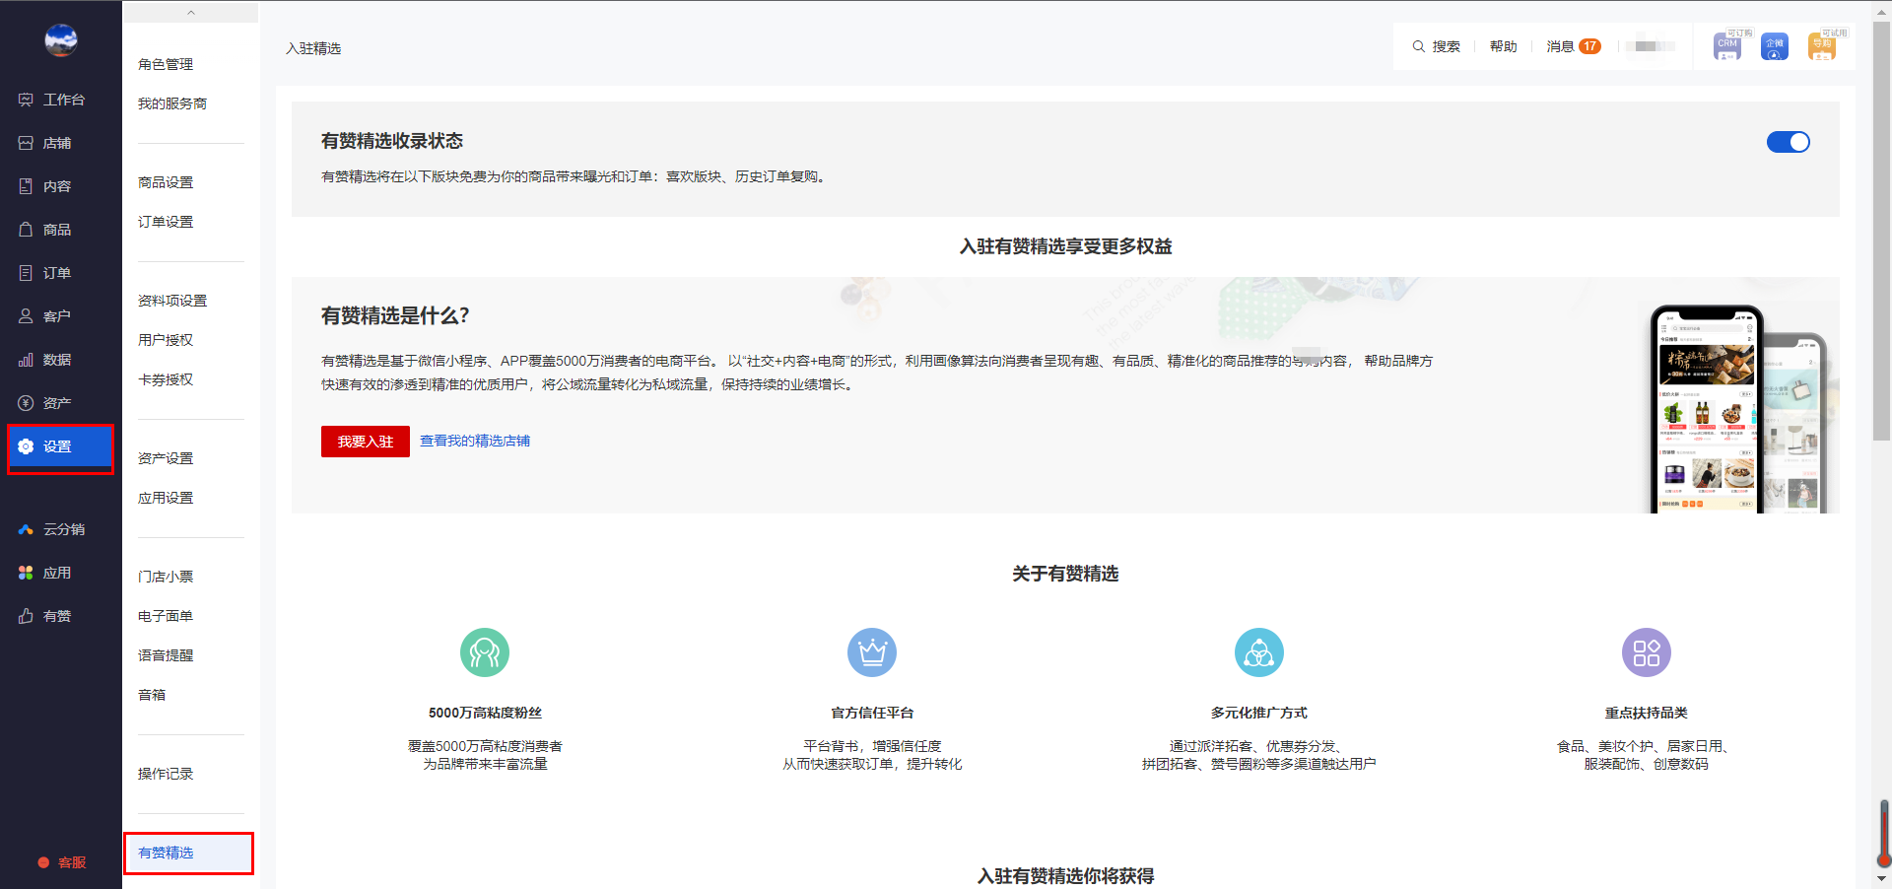The height and width of the screenshot is (889, 1892).
Task: Click the 5000万高粘度粉丝 heading text
Action: coord(485,713)
